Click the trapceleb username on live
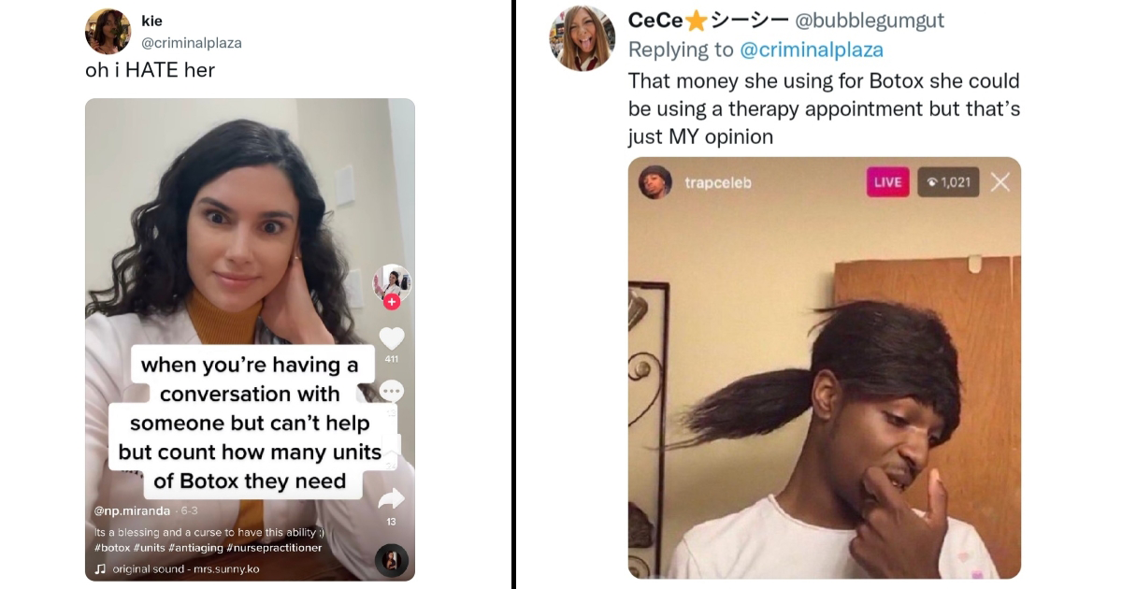Image resolution: width=1122 pixels, height=589 pixels. (x=718, y=182)
